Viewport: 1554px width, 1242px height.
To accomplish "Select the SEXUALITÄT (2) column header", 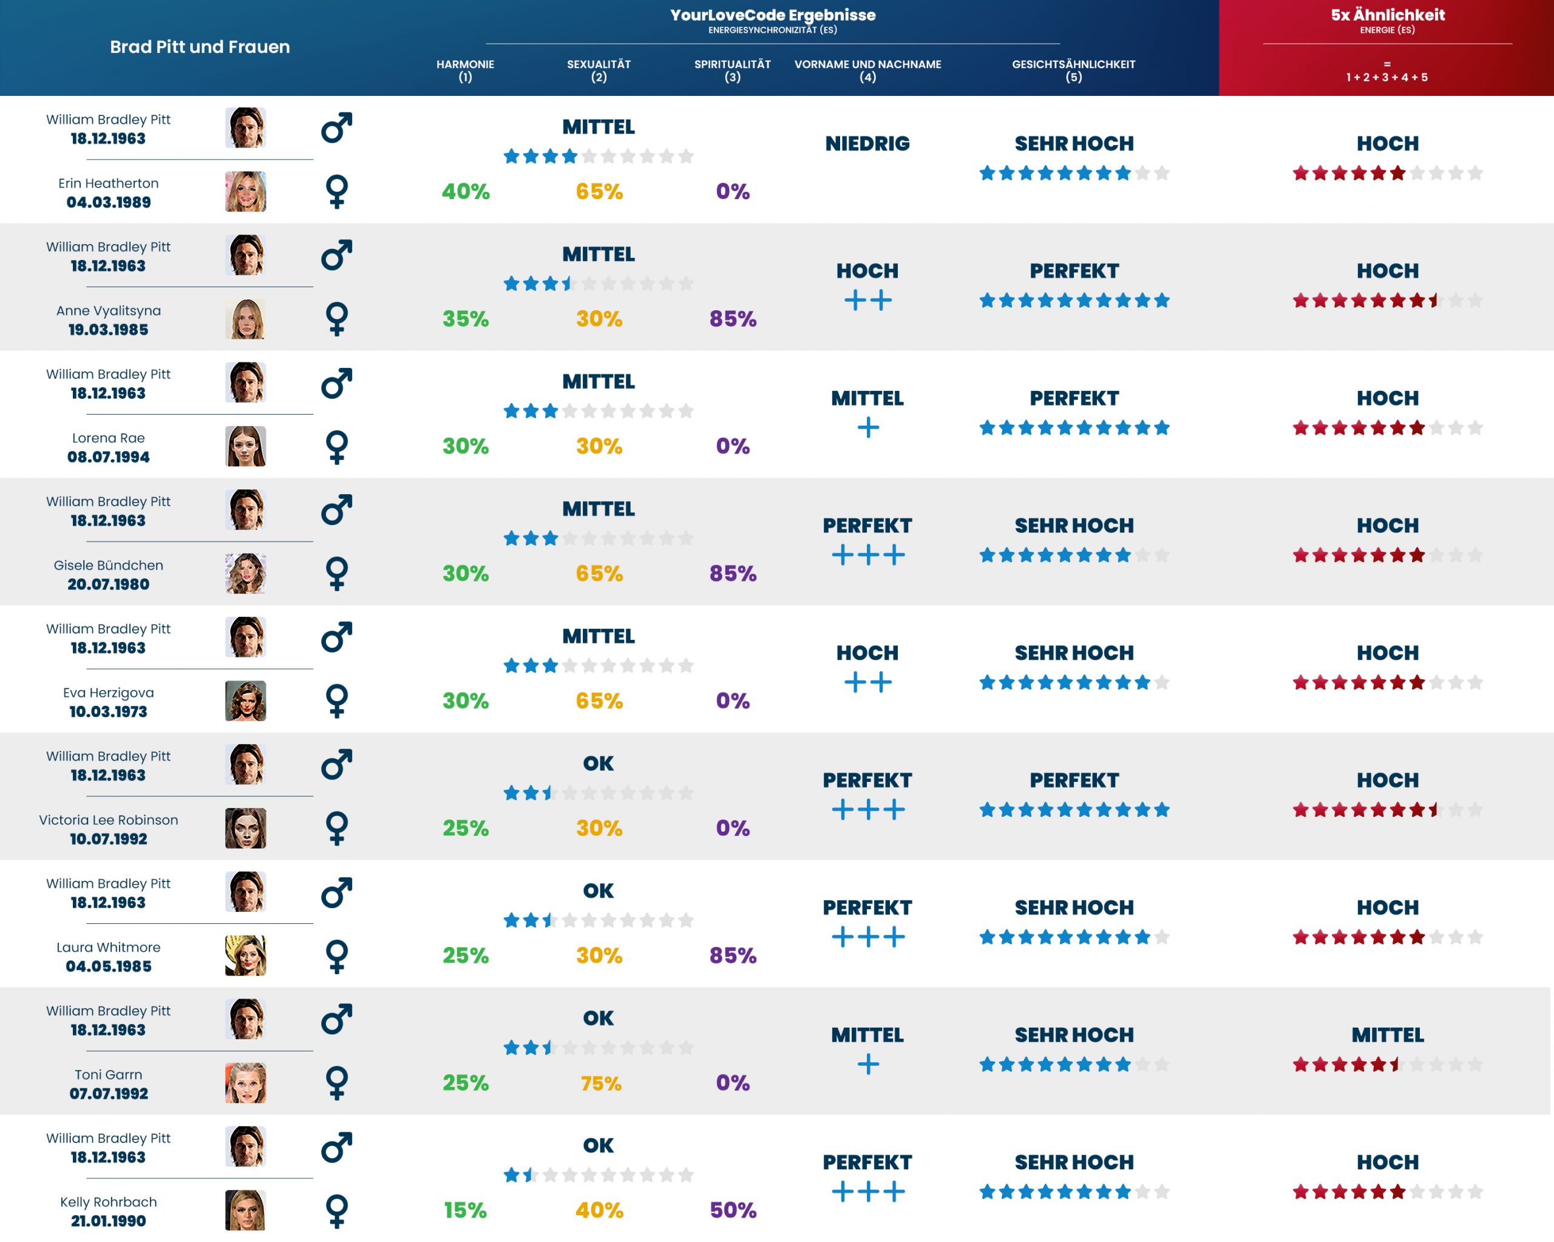I will point(599,70).
